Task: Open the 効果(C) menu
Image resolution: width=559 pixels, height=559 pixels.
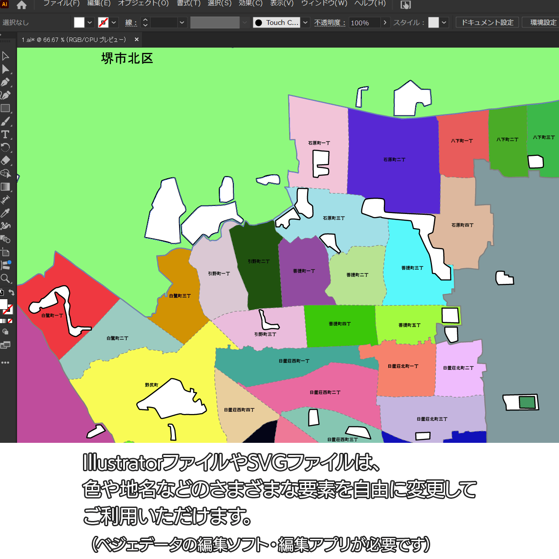Action: coord(251,3)
